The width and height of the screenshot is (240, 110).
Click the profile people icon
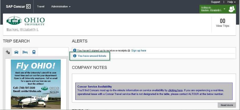(231, 9)
